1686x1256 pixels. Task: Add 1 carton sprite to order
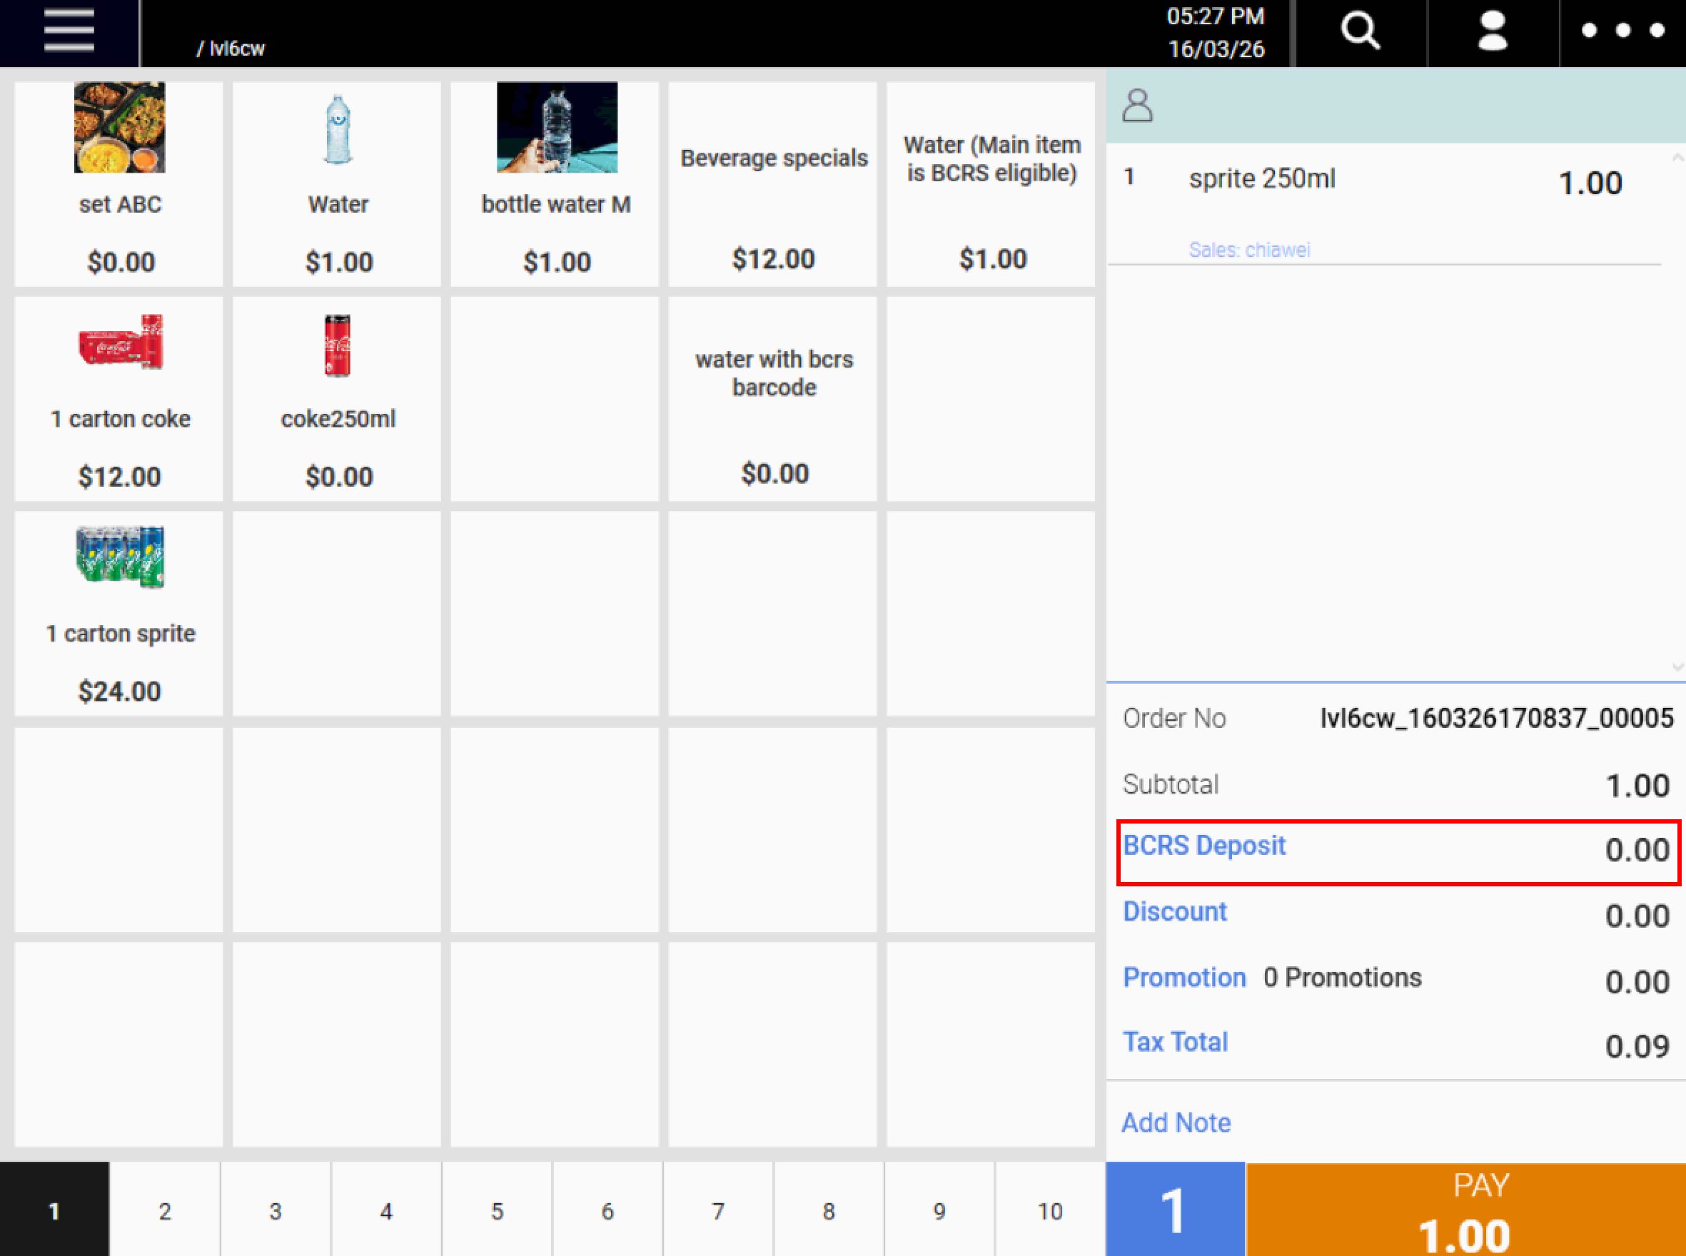[x=119, y=614]
